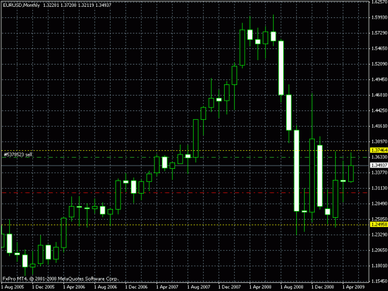Click the 1 Dec 2007 date label
The image size is (388, 291).
230,287
